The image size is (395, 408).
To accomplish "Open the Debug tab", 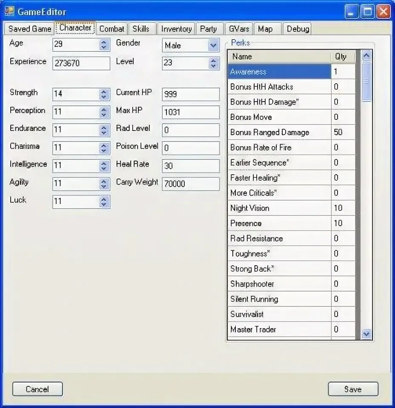I will [298, 28].
